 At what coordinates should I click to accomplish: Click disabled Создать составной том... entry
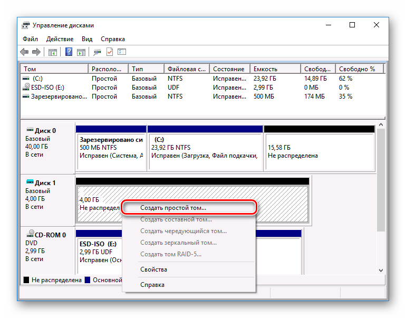click(189, 219)
